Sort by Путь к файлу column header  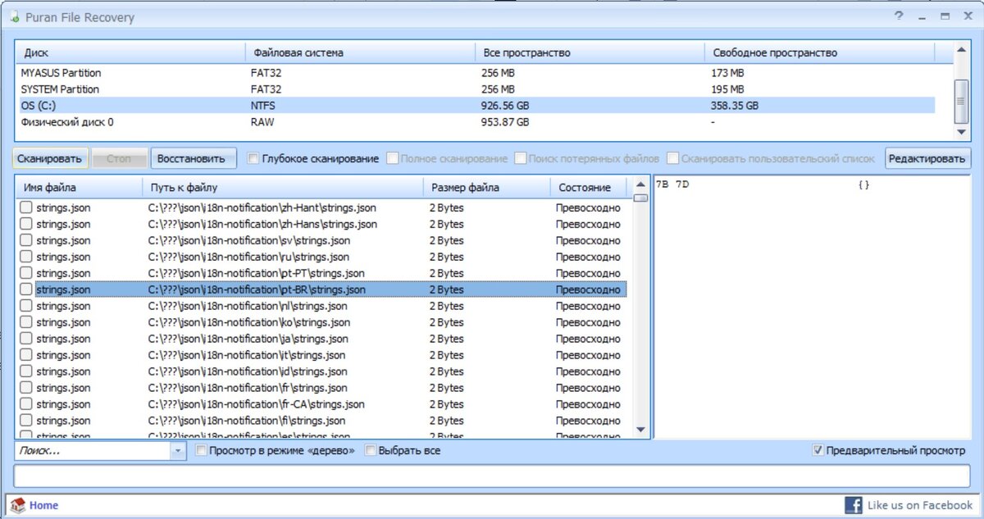click(x=283, y=188)
